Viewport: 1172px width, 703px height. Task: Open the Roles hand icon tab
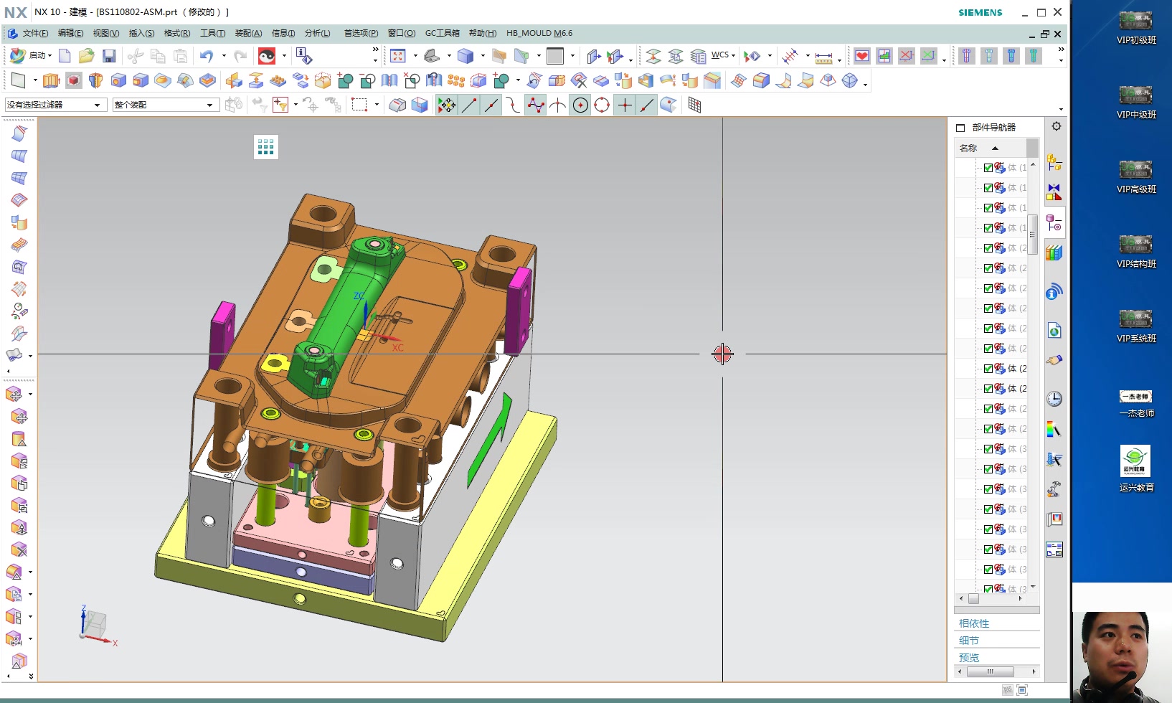pyautogui.click(x=1054, y=360)
